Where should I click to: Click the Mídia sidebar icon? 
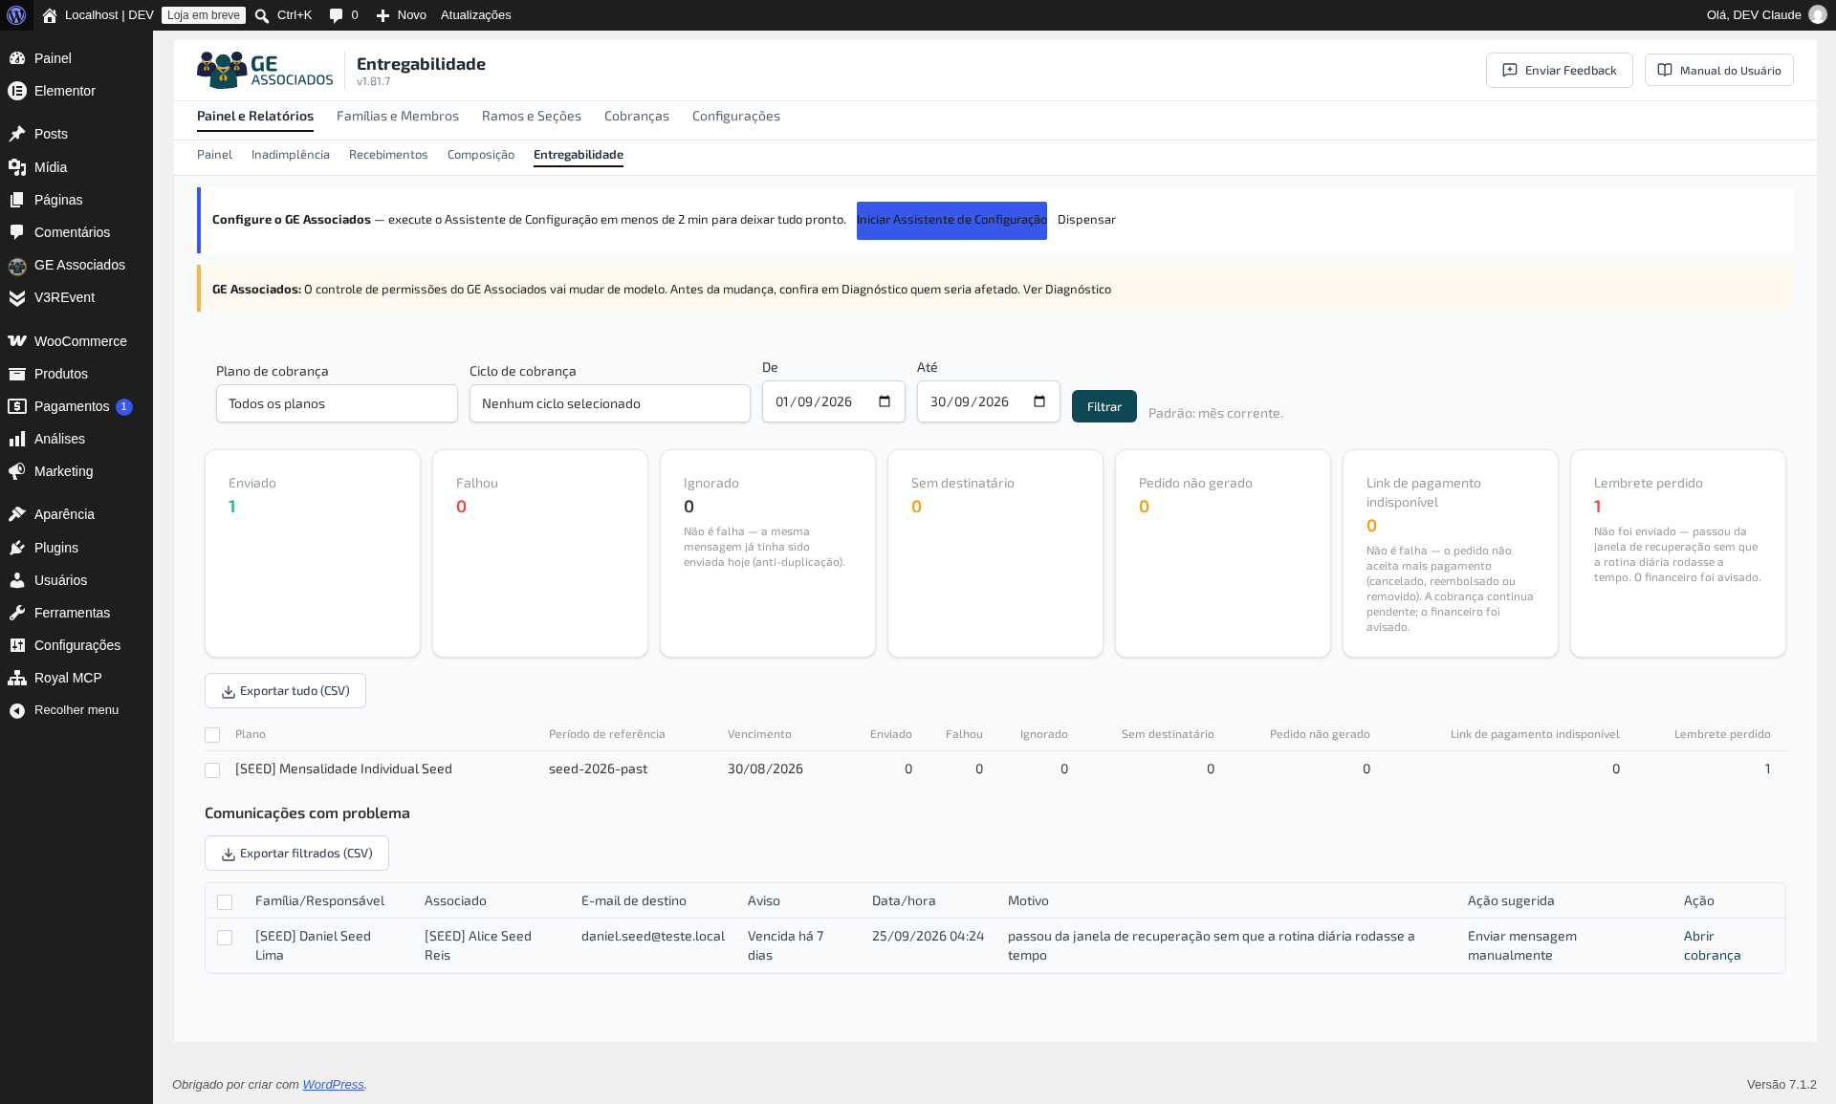tap(17, 167)
